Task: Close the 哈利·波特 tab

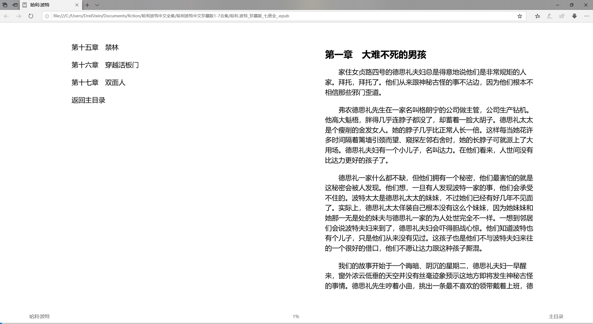Action: (x=77, y=5)
